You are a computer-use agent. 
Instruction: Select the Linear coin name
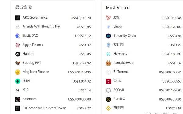coord(118,27)
